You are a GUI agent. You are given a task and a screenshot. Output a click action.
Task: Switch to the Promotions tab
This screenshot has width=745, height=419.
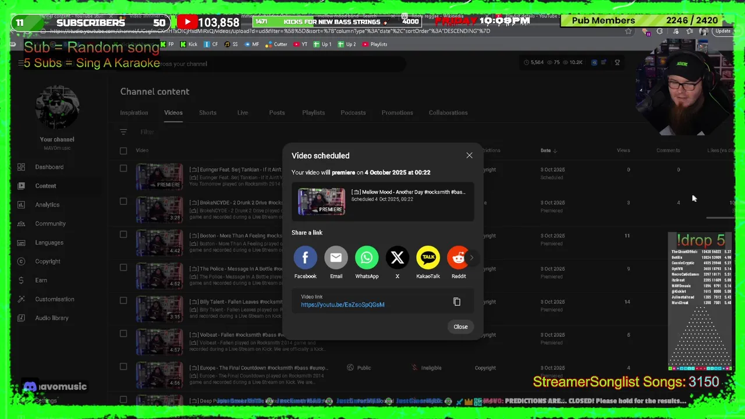[397, 113]
